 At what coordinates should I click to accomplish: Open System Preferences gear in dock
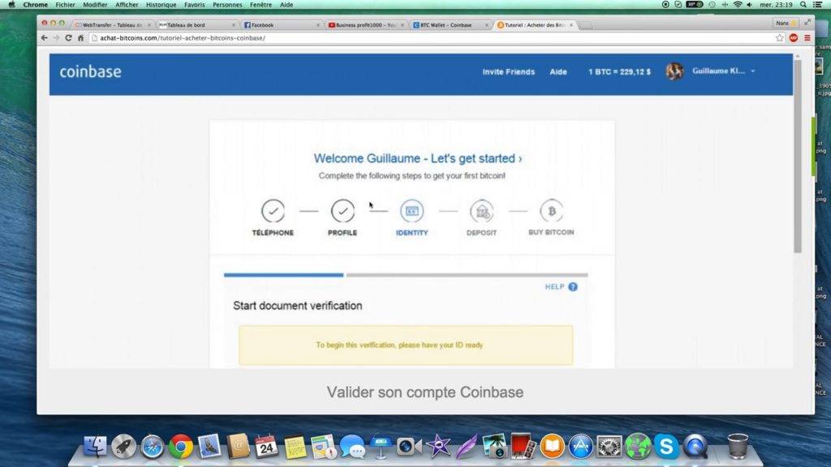609,447
